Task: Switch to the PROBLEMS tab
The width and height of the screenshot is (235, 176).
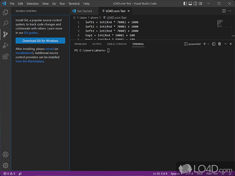Action: point(81,44)
